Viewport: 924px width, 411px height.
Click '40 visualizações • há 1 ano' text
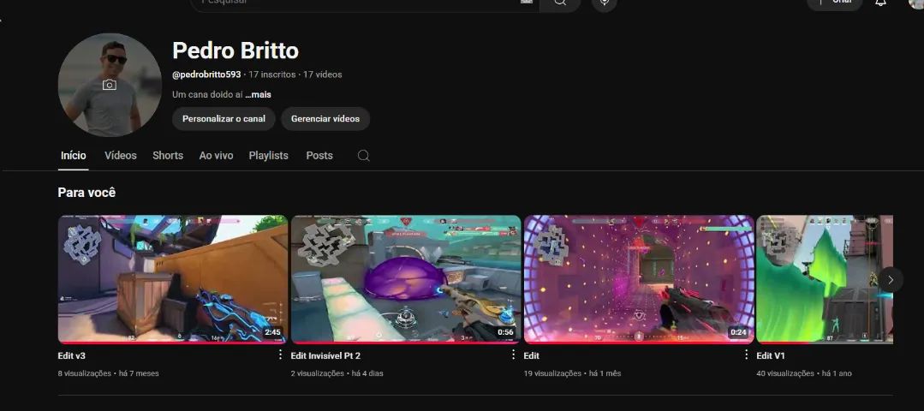click(804, 373)
